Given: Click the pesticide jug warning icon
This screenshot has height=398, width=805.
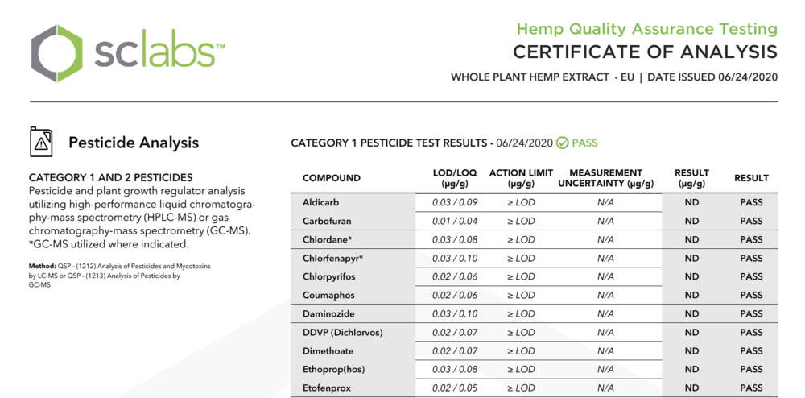Looking at the screenshot, I should tap(40, 142).
